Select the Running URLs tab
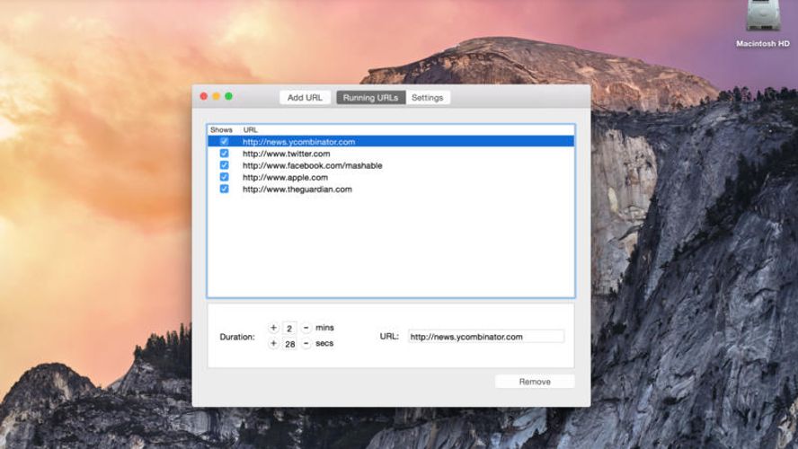 tap(370, 98)
